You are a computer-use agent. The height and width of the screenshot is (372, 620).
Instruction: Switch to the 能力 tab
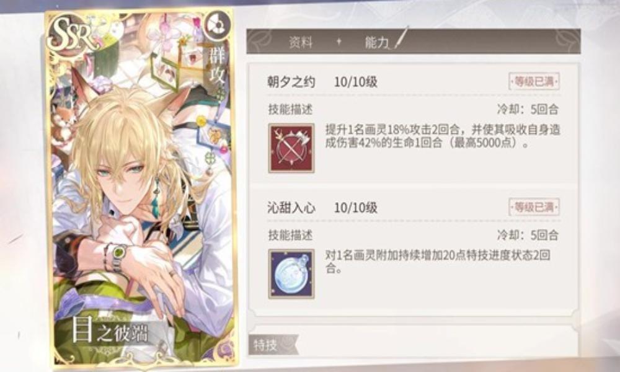pos(377,42)
